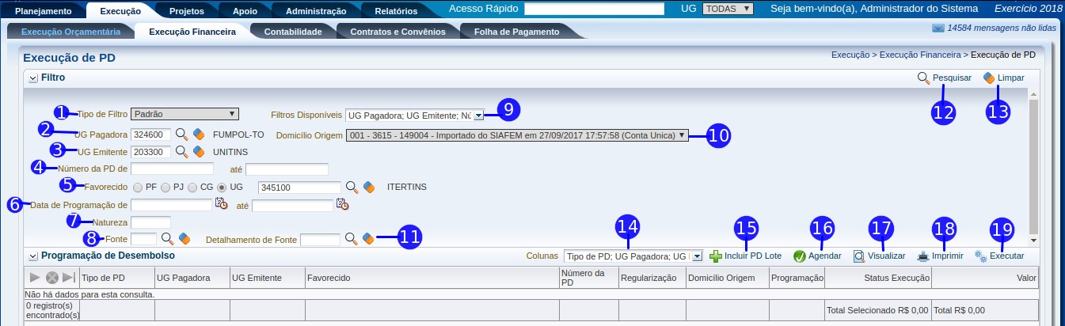The image size is (1065, 326).
Task: Click the Executar gears icon
Action: [x=980, y=256]
